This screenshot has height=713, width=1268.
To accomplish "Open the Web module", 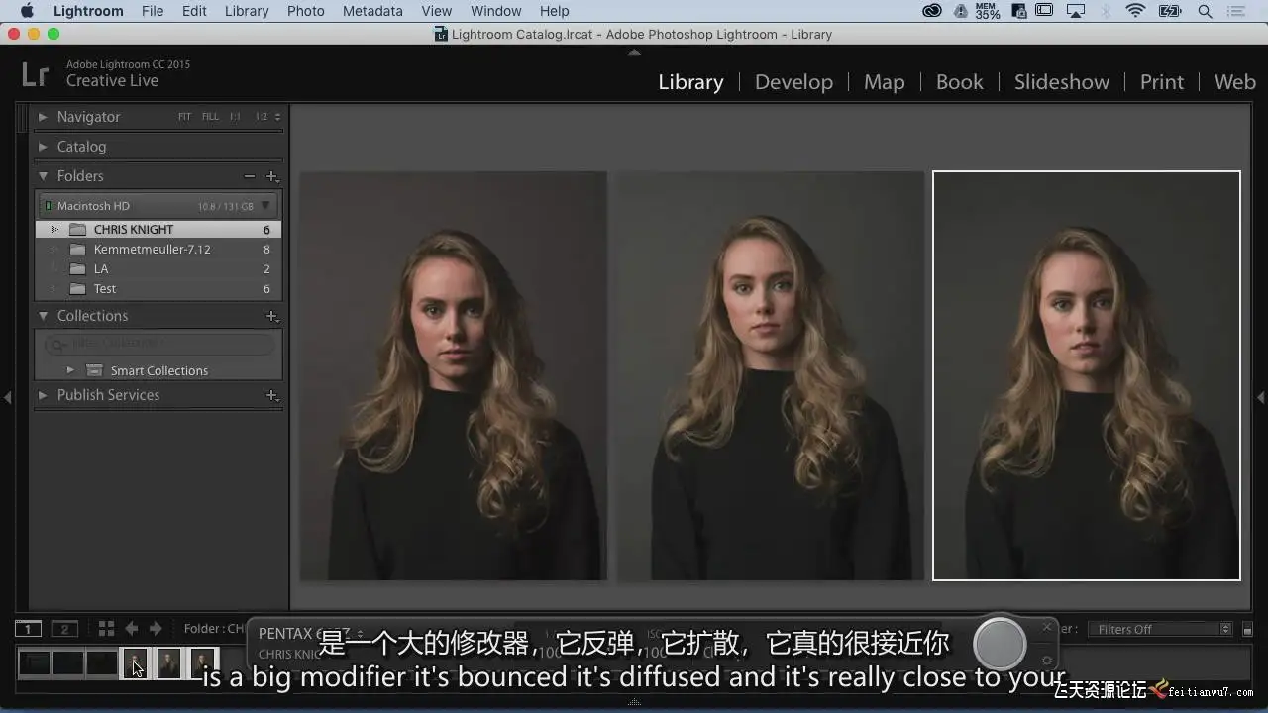I will click(1234, 82).
